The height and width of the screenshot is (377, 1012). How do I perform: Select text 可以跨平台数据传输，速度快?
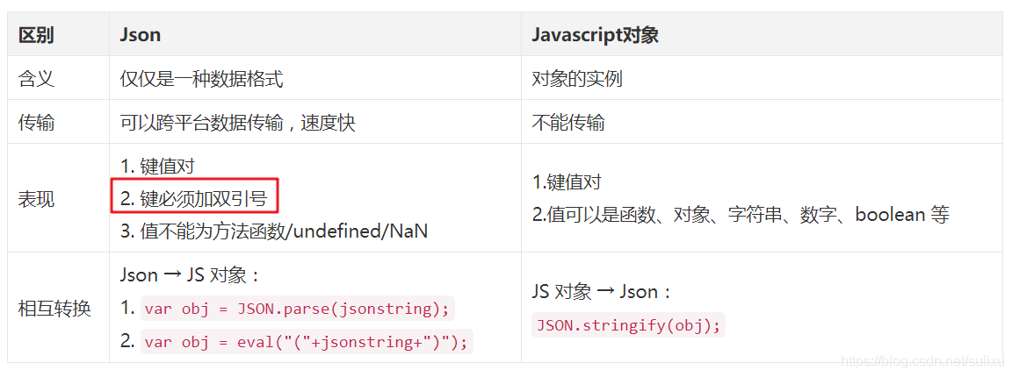(237, 122)
